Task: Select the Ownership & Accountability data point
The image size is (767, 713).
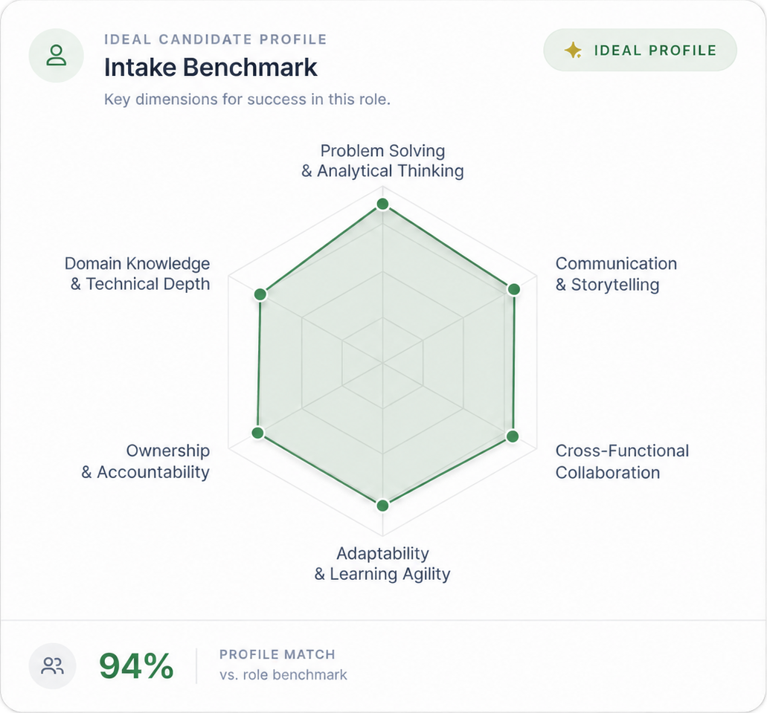Action: 257,433
